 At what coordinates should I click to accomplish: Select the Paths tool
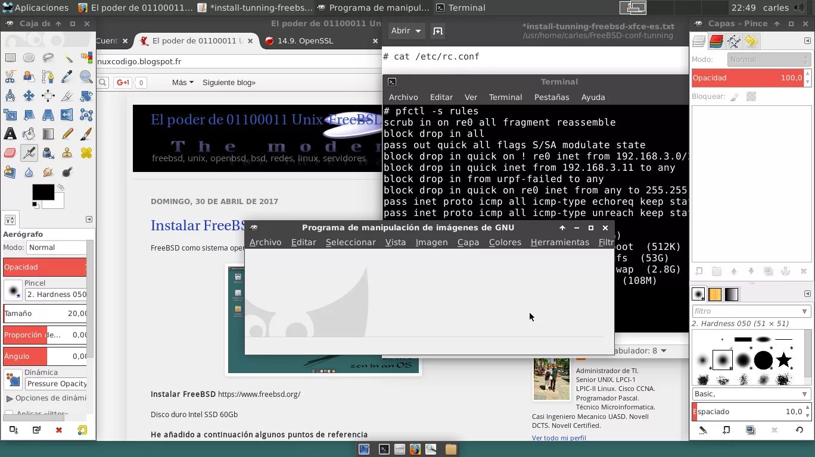tap(48, 77)
